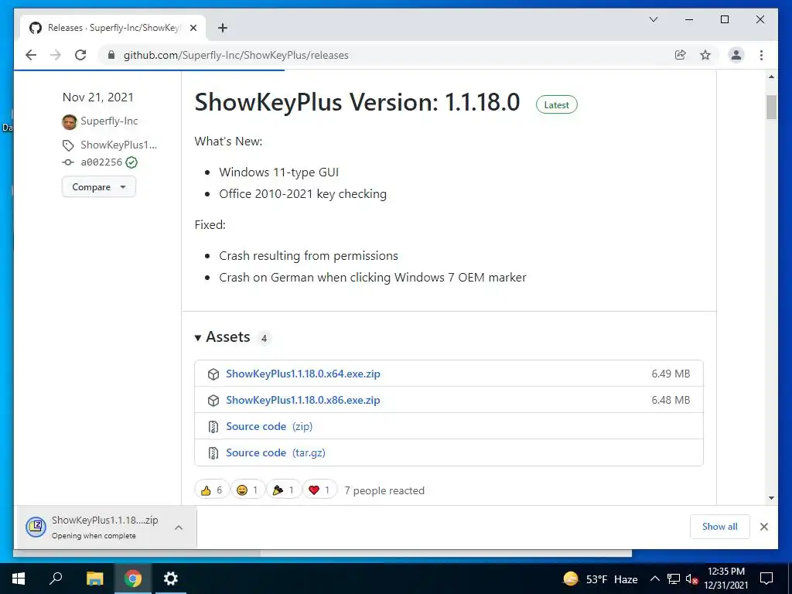
Task: Open commit a002256 link
Action: [x=101, y=162]
